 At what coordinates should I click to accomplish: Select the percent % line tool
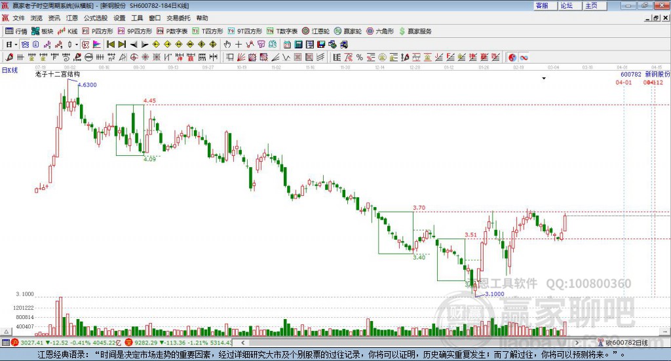pos(360,57)
